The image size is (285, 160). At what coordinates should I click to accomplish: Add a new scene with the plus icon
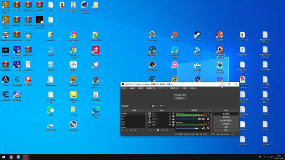(x=123, y=130)
